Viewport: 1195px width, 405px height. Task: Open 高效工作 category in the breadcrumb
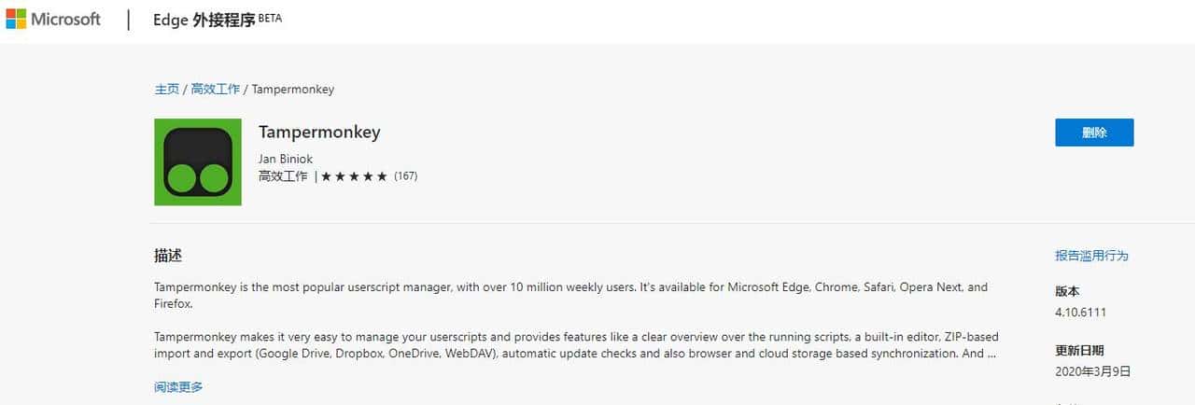pos(216,90)
